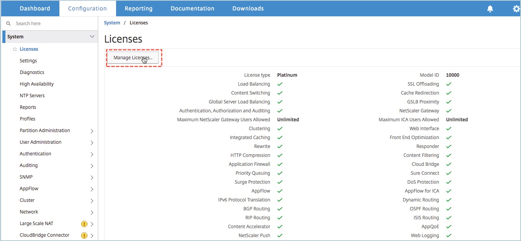This screenshot has height=241, width=521.
Task: Click the GSLB Proximity checkmark
Action: (448, 102)
